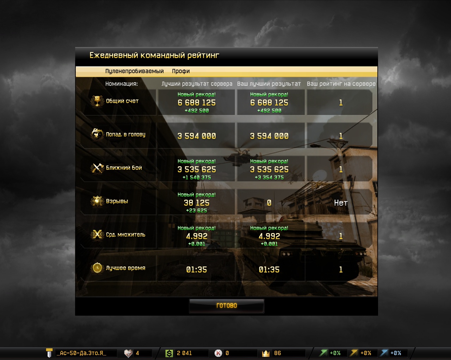Click your best 4.992 for Срд. множитель

click(x=269, y=236)
